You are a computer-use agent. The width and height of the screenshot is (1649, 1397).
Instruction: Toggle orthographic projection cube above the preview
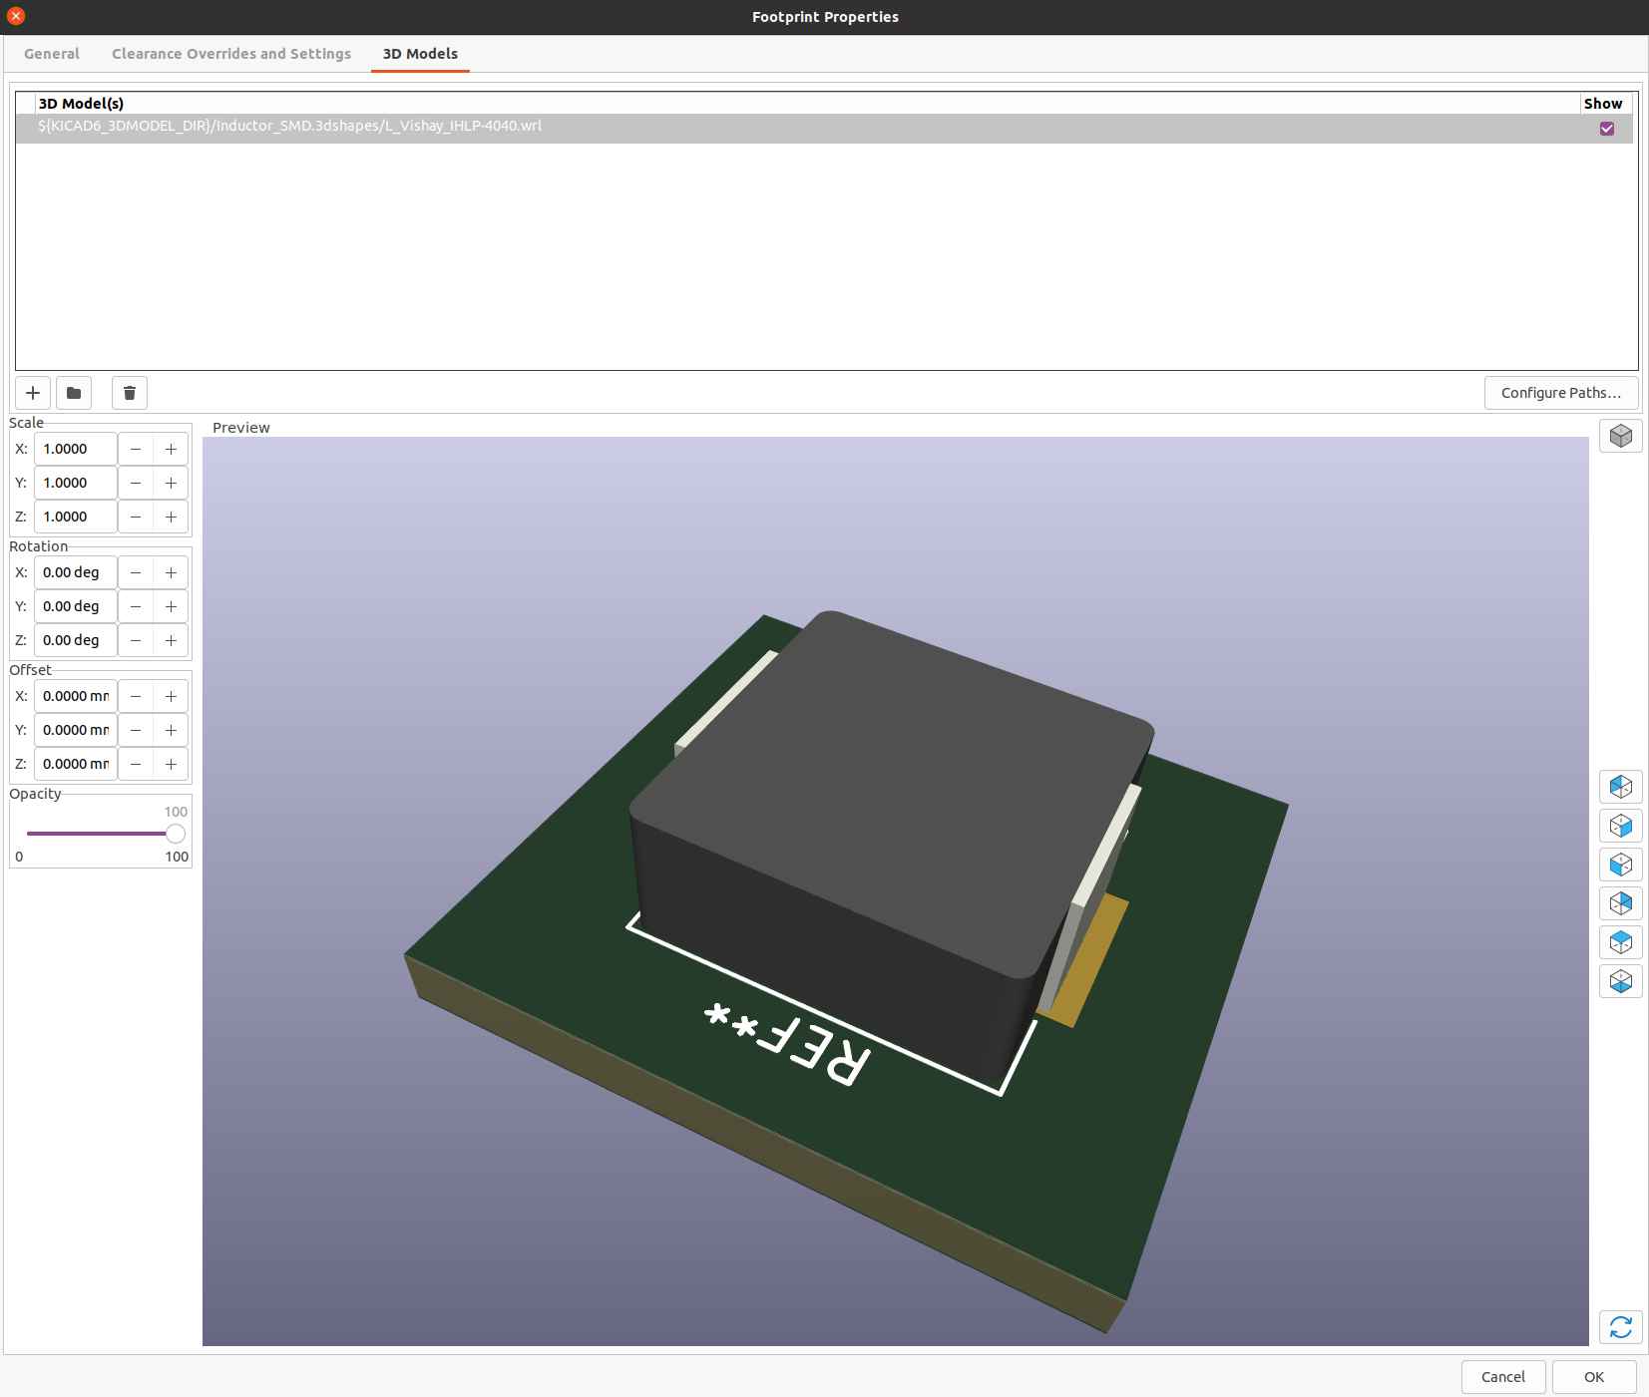tap(1620, 436)
